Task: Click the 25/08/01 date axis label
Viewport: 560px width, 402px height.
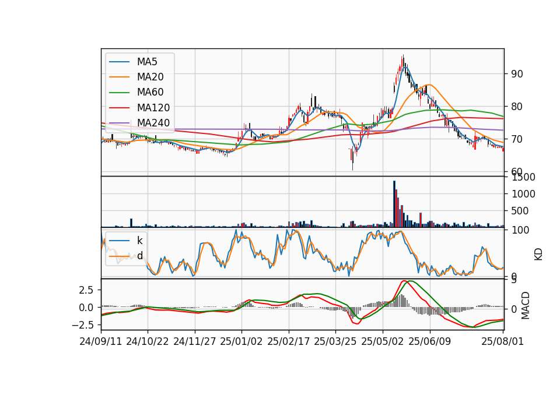Action: (x=502, y=341)
